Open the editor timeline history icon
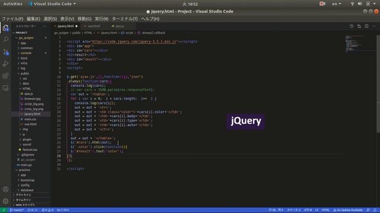Screen dimensions: 380x213 pyautogui.click(x=351, y=26)
